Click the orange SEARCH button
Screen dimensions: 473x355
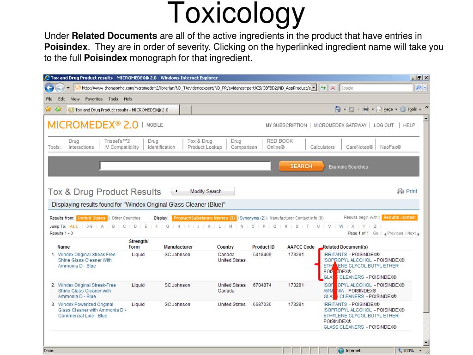coord(301,166)
